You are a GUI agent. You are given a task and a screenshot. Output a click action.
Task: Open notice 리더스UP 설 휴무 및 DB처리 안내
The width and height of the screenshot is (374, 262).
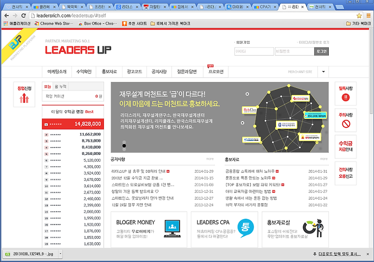point(138,172)
